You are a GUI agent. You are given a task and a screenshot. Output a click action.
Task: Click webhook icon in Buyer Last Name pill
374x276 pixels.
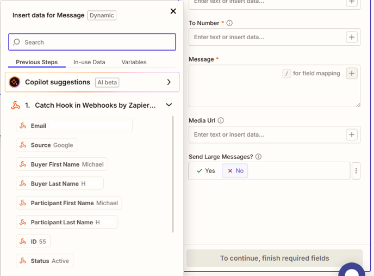(x=23, y=183)
